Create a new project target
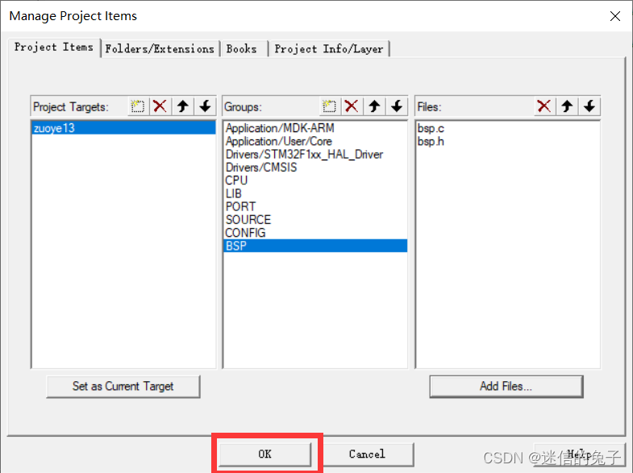 point(138,106)
